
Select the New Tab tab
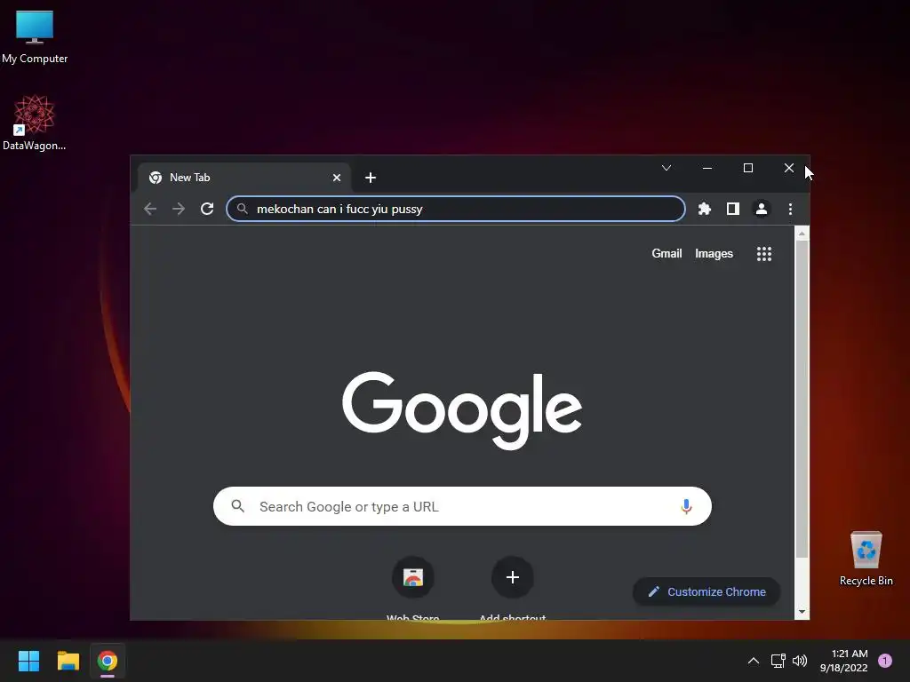tap(244, 178)
